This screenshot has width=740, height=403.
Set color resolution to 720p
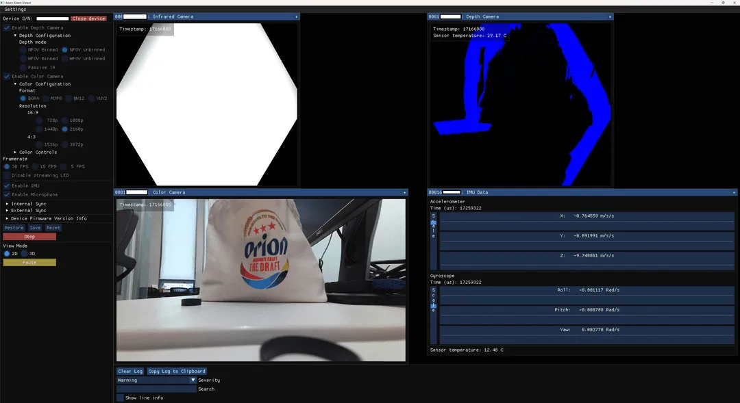39,120
